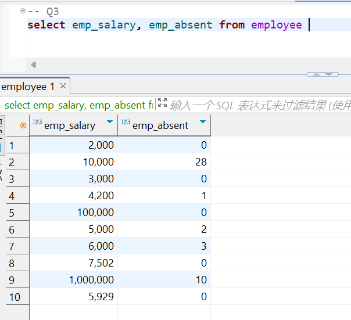Click the 123 numeric type icon of emp_absent
This screenshot has width=351, height=320.
point(126,123)
